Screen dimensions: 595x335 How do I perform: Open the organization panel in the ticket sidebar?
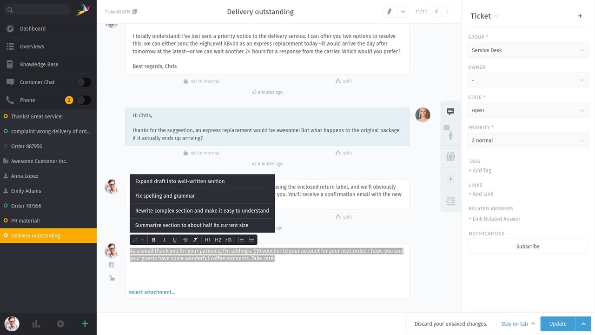tap(450, 156)
